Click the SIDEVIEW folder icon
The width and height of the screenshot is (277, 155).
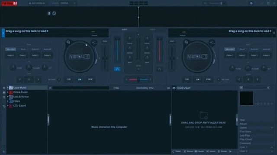point(174,88)
